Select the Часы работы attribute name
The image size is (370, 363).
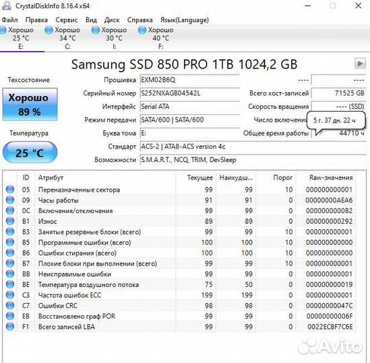58,200
